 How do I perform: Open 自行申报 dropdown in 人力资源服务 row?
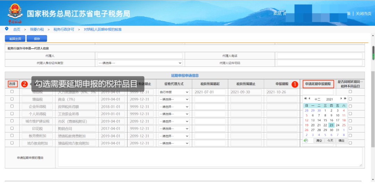click(x=174, y=92)
